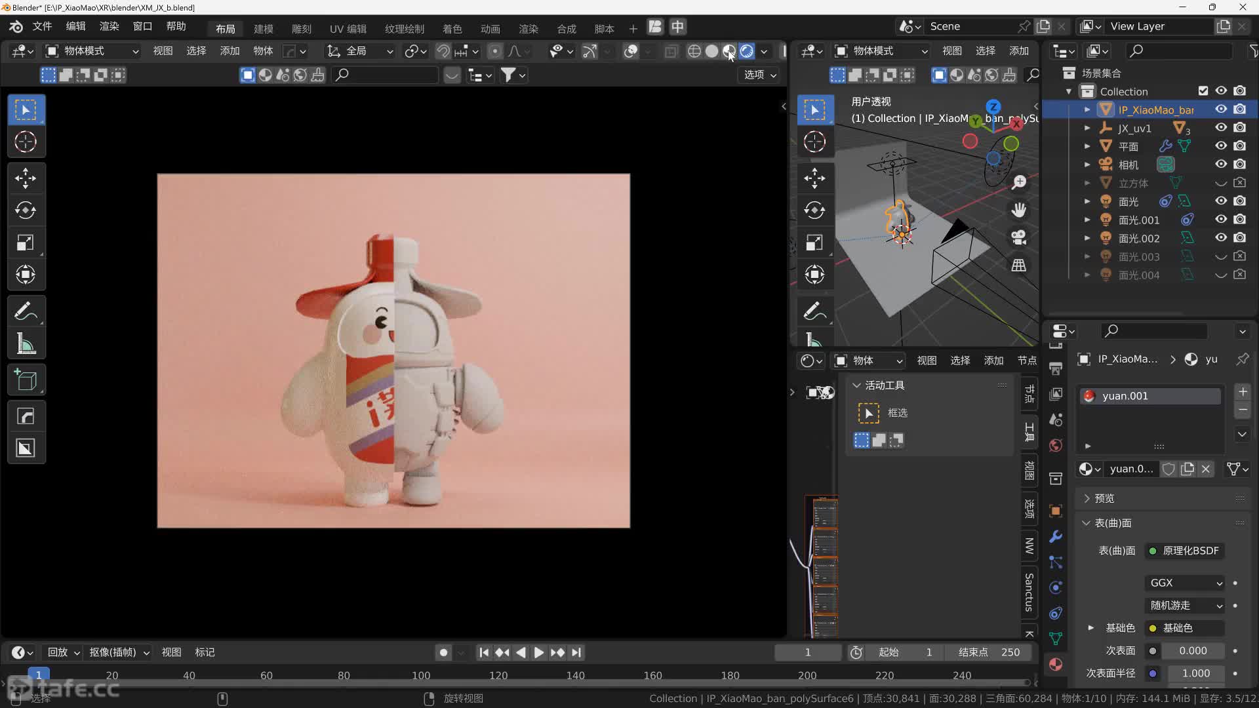Click outliner search field
The width and height of the screenshot is (1259, 708).
click(x=1180, y=51)
